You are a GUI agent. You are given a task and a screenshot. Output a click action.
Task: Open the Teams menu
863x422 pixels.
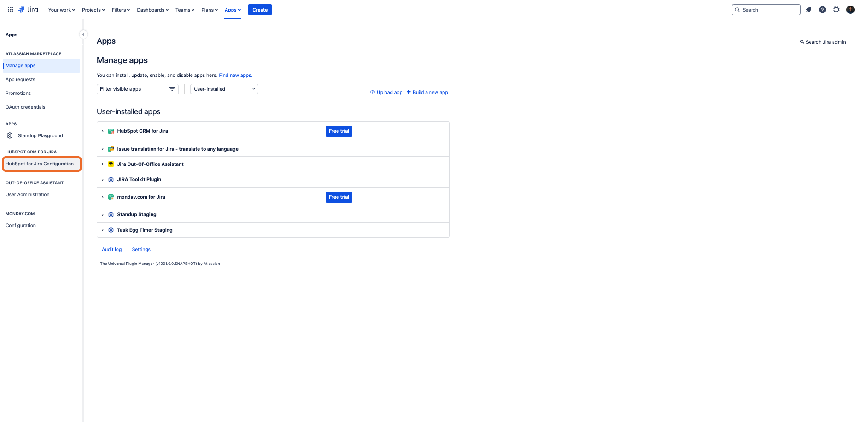tap(185, 10)
